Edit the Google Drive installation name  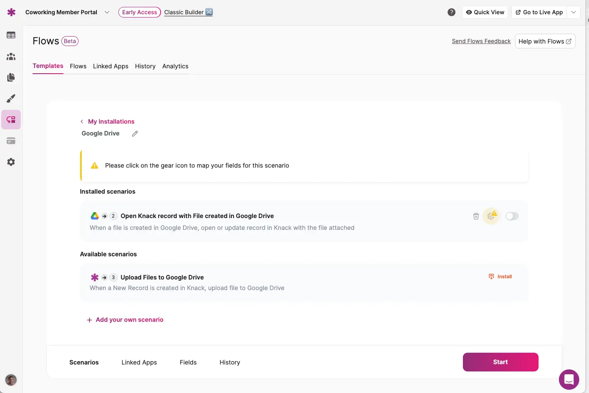[x=135, y=133]
